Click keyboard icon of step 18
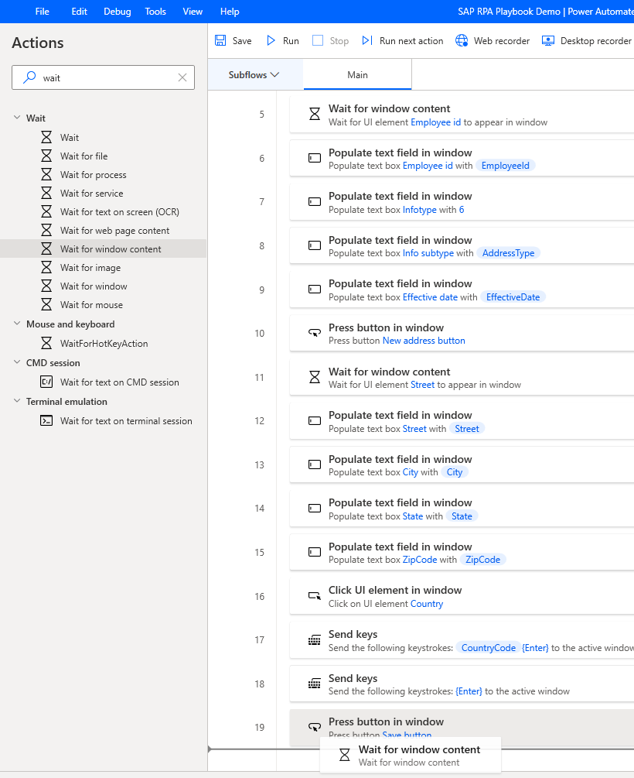Viewport: 634px width, 778px height. (x=314, y=684)
